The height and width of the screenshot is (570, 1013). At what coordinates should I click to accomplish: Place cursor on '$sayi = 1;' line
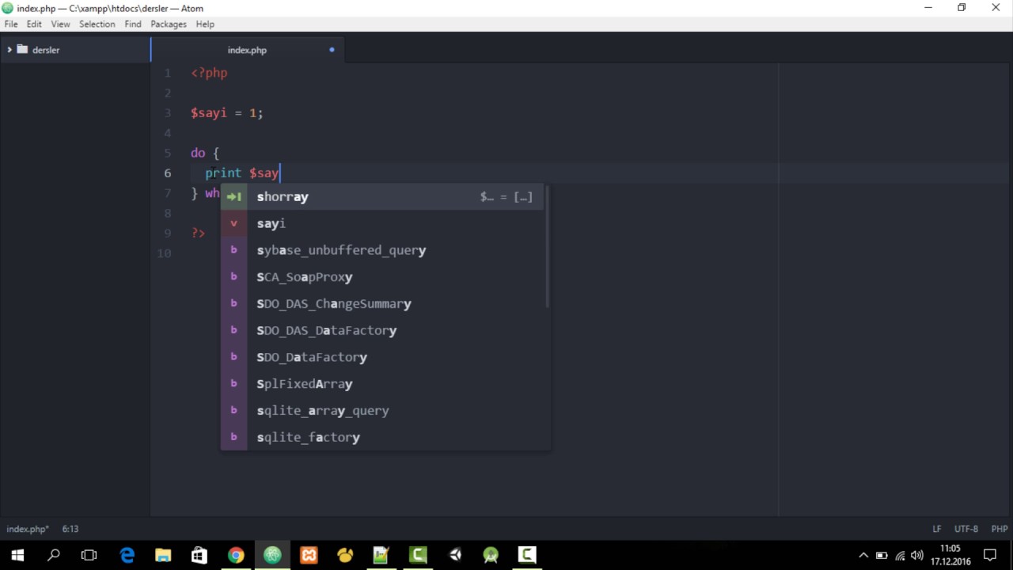point(226,113)
